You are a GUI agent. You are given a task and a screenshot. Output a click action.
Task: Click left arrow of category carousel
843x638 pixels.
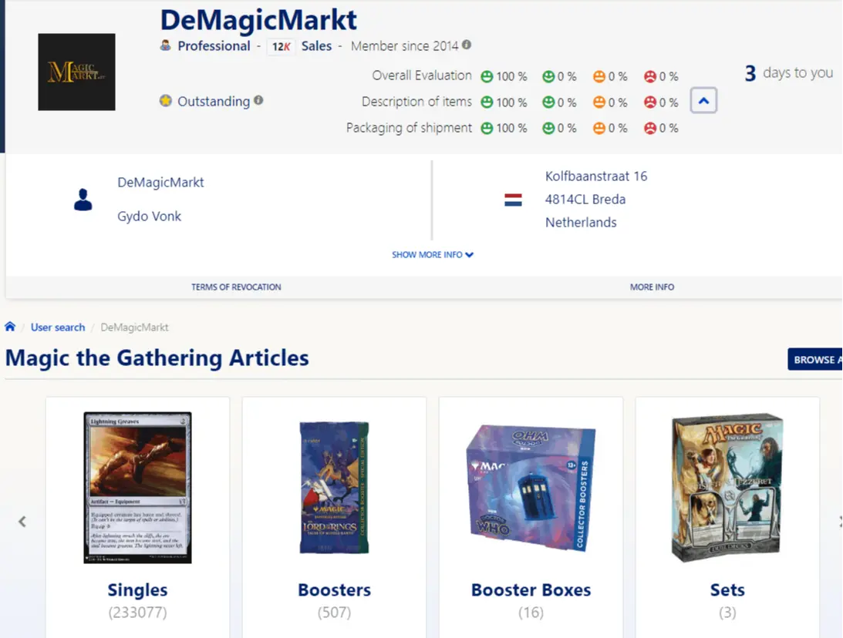tap(22, 521)
